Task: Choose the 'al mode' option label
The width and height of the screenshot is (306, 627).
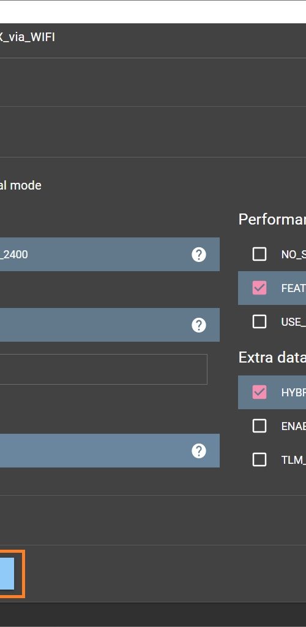Action: (20, 185)
